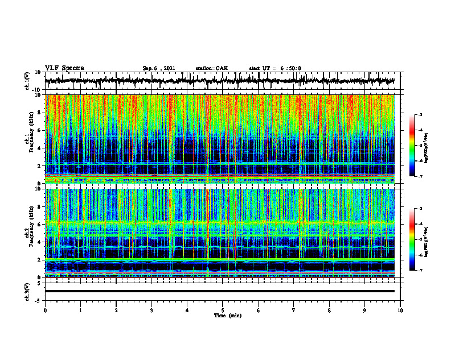The width and height of the screenshot is (451, 348).
Task: Click the "6" kHz tick of ch.2 spectrogram
Action: tap(40, 225)
